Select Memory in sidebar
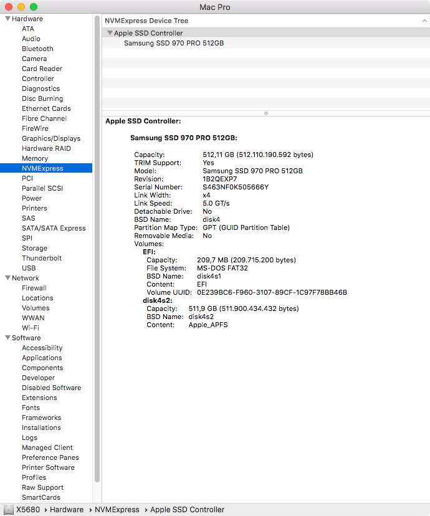 (35, 158)
